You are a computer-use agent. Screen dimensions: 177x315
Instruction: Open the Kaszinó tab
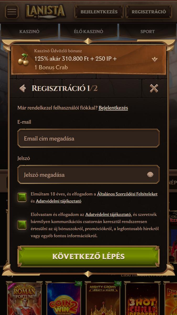29,31
